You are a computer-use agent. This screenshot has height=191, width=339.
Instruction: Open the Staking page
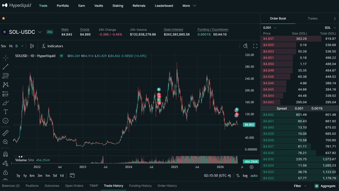[x=118, y=6]
